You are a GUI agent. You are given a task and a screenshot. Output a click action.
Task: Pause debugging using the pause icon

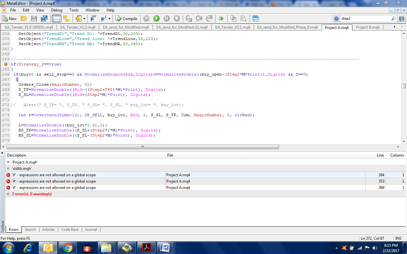(167, 18)
